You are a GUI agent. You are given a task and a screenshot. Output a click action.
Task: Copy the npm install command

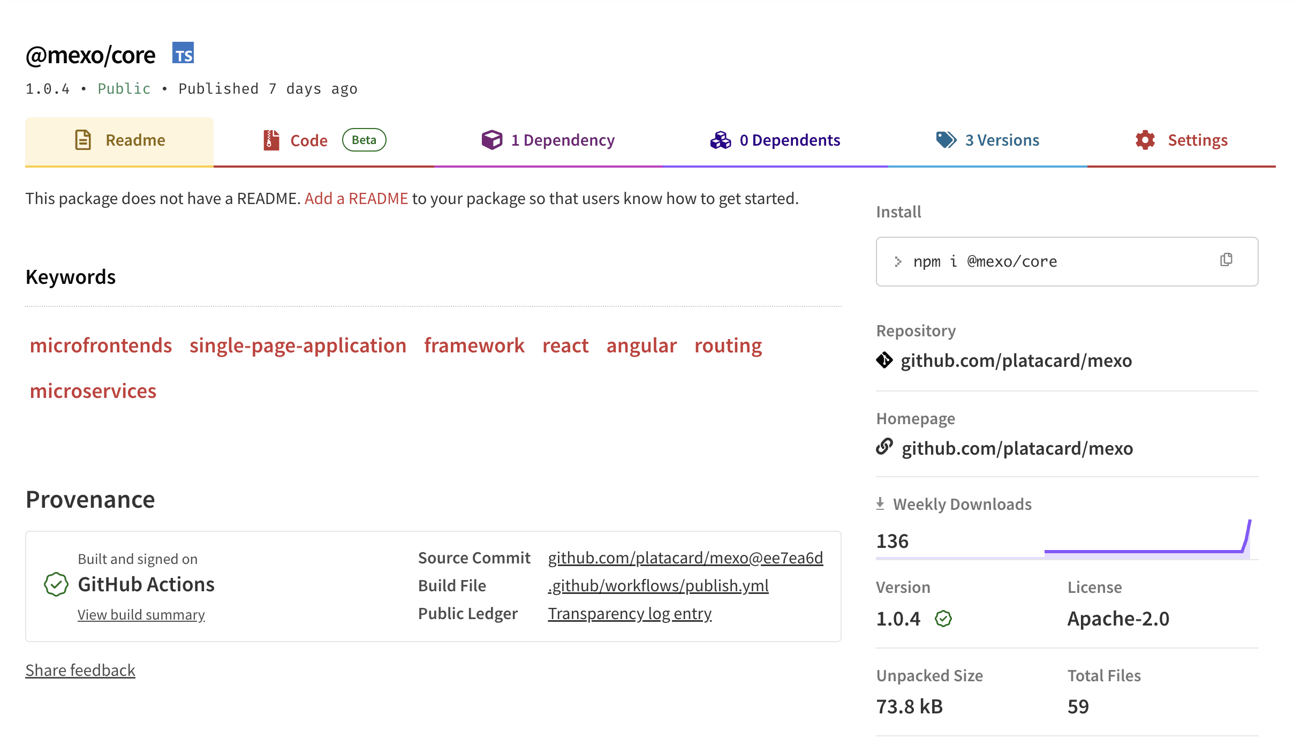pyautogui.click(x=1226, y=260)
